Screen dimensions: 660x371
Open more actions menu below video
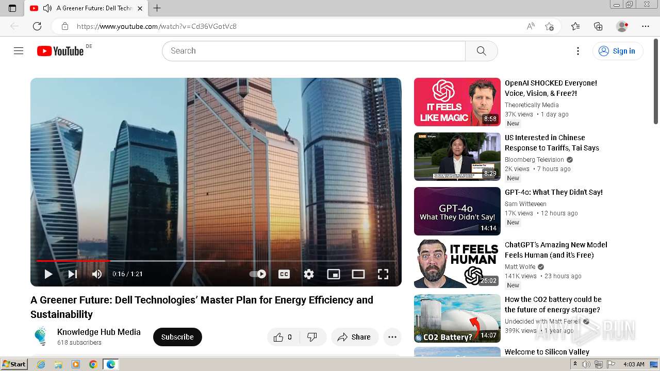pyautogui.click(x=392, y=337)
